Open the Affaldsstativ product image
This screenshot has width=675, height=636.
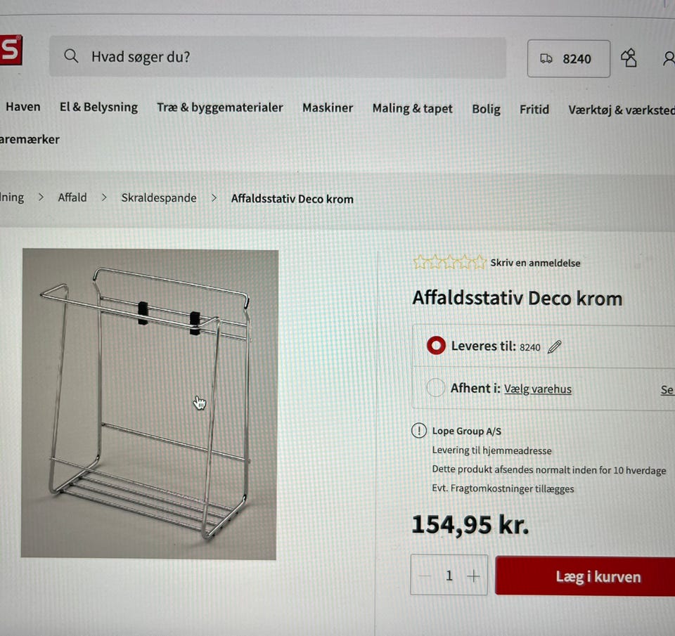click(x=149, y=403)
